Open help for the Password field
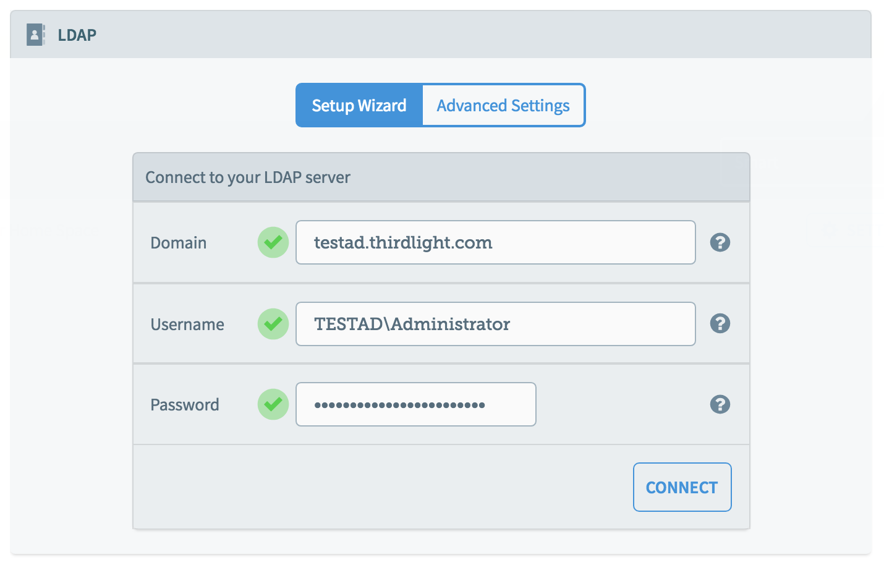Image resolution: width=884 pixels, height=565 pixels. point(720,404)
